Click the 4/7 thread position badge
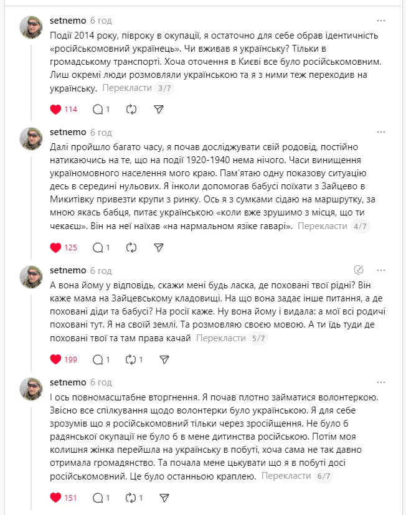 (360, 226)
